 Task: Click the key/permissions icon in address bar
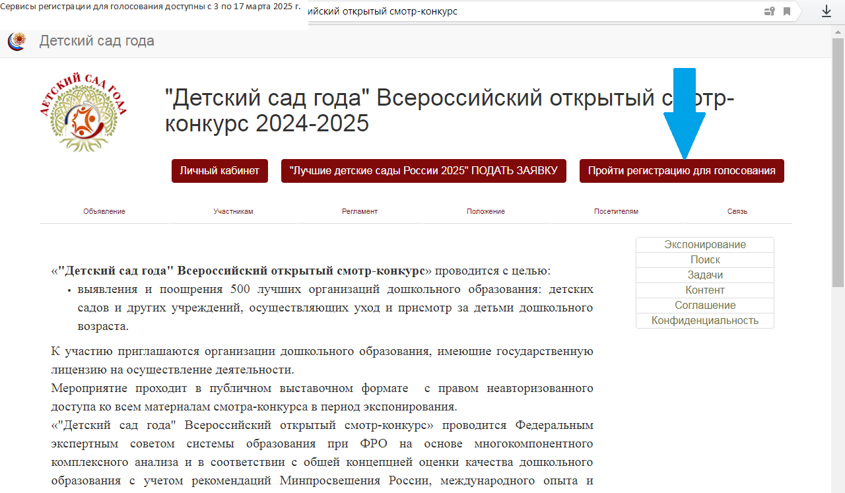click(769, 11)
